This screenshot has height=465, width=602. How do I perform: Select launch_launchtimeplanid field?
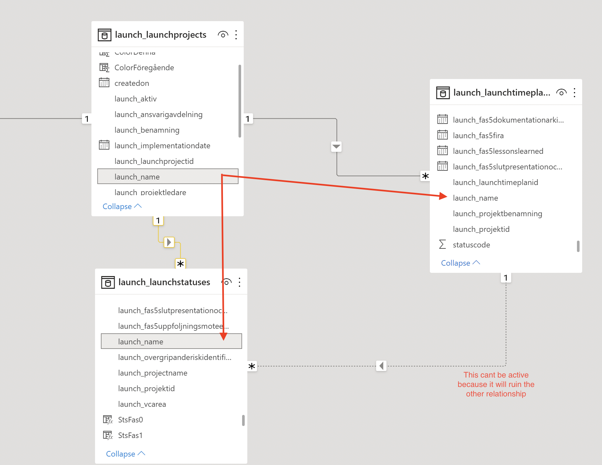(506, 182)
